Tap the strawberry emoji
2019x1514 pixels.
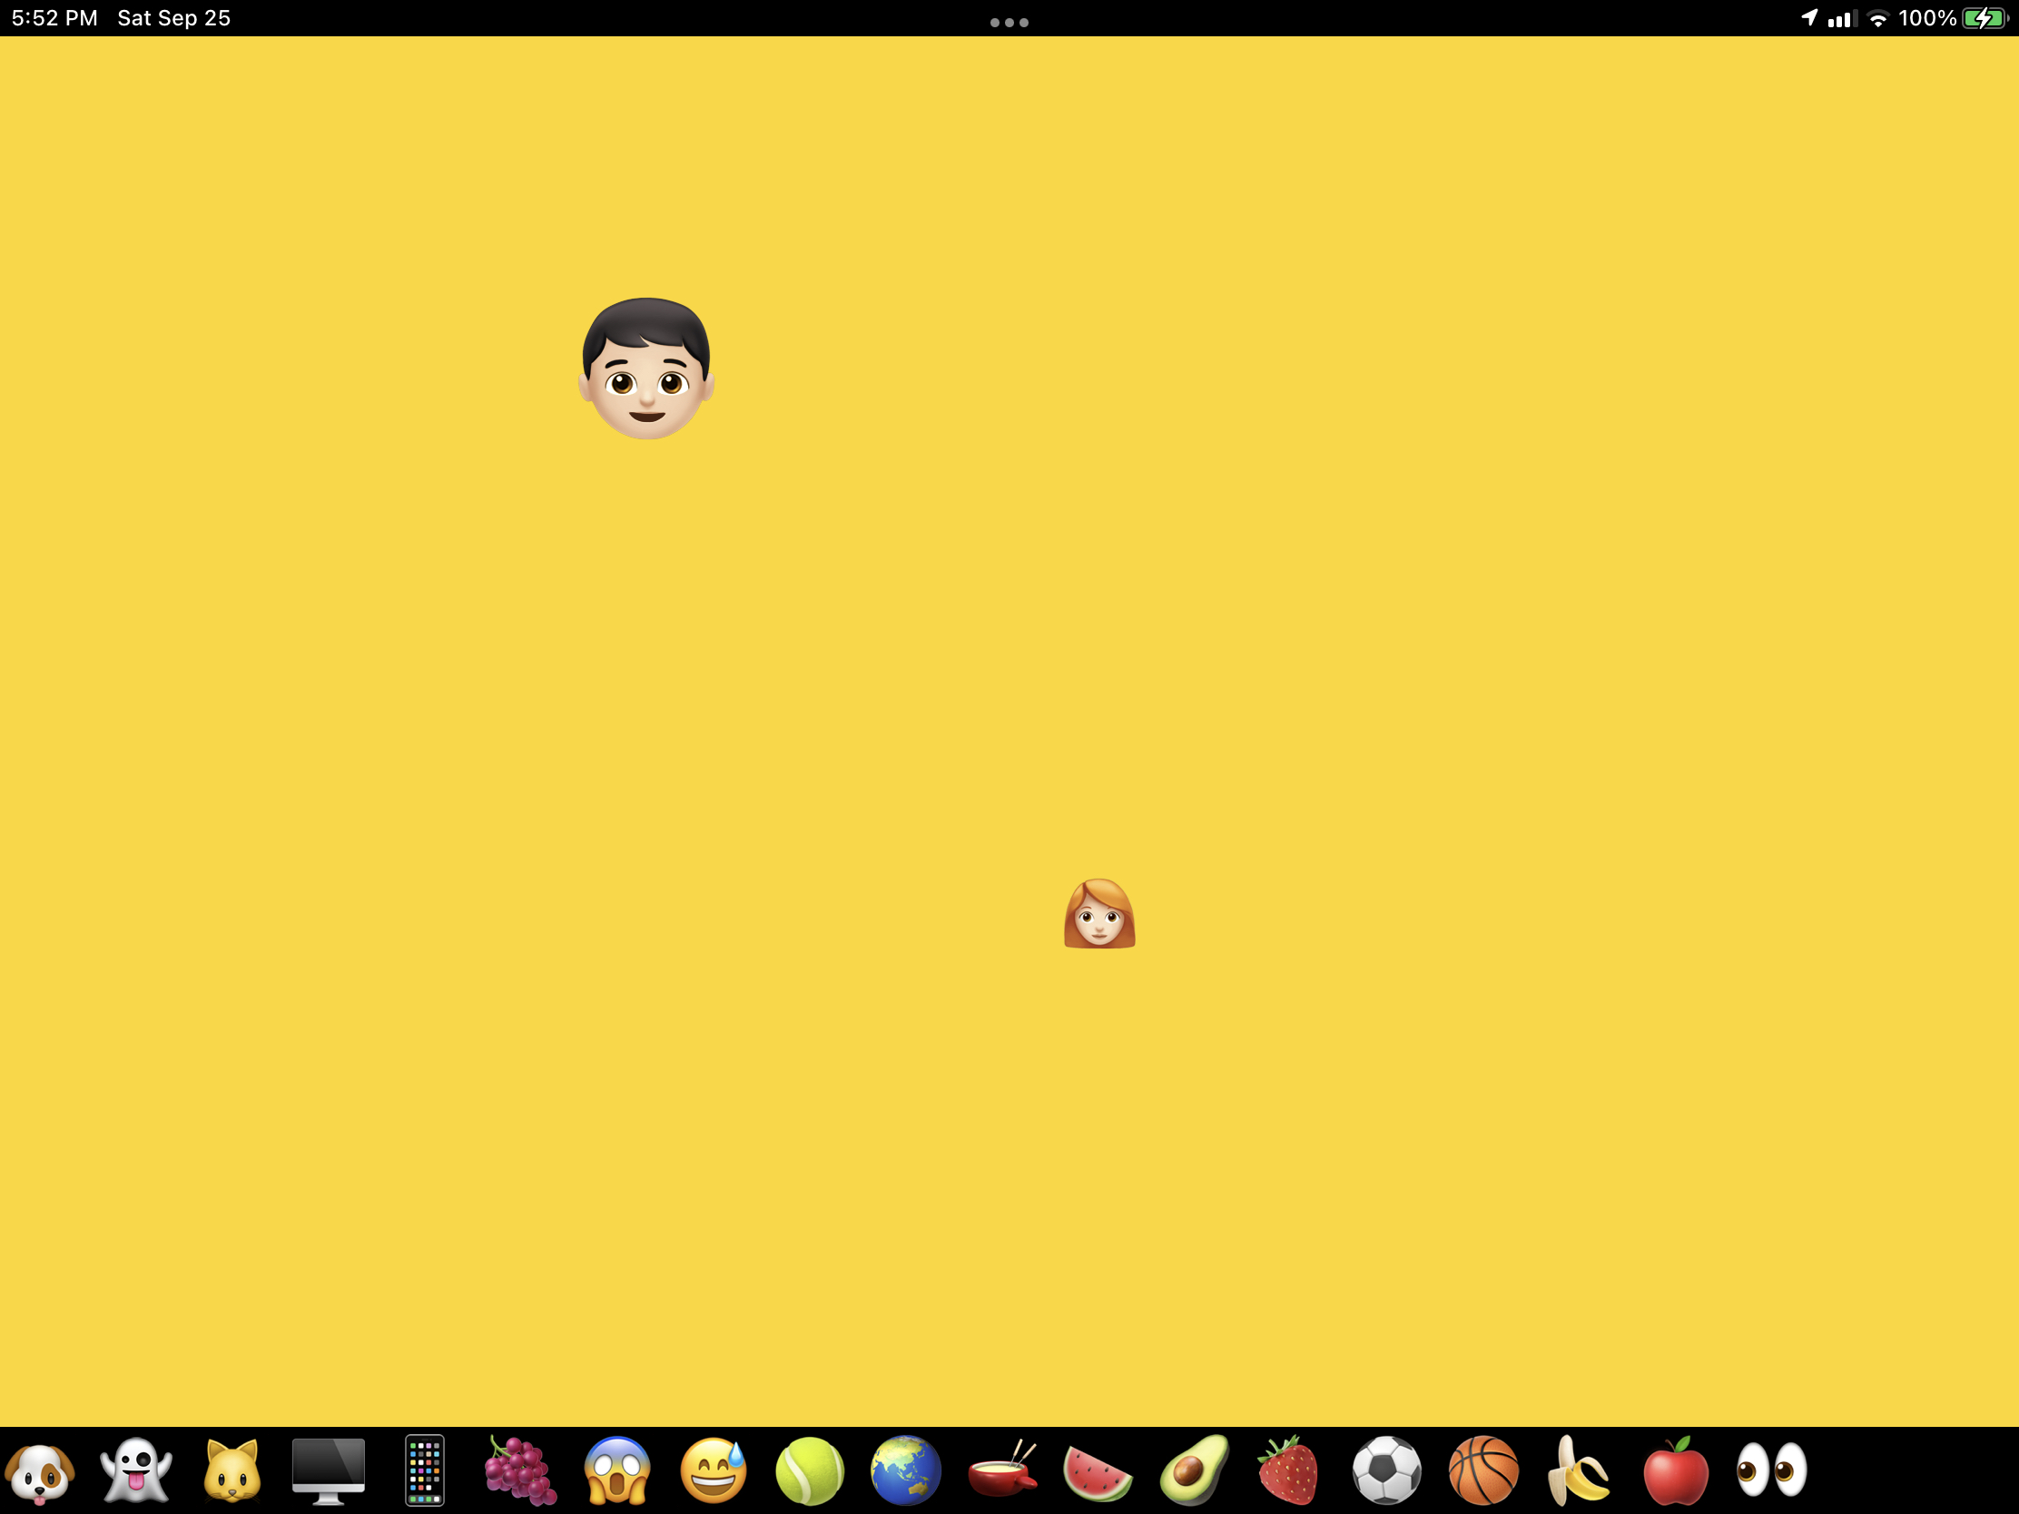coord(1290,1471)
